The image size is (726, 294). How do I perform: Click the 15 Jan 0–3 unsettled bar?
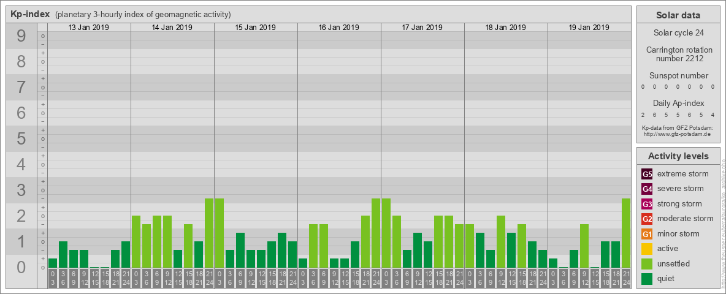tap(220, 233)
